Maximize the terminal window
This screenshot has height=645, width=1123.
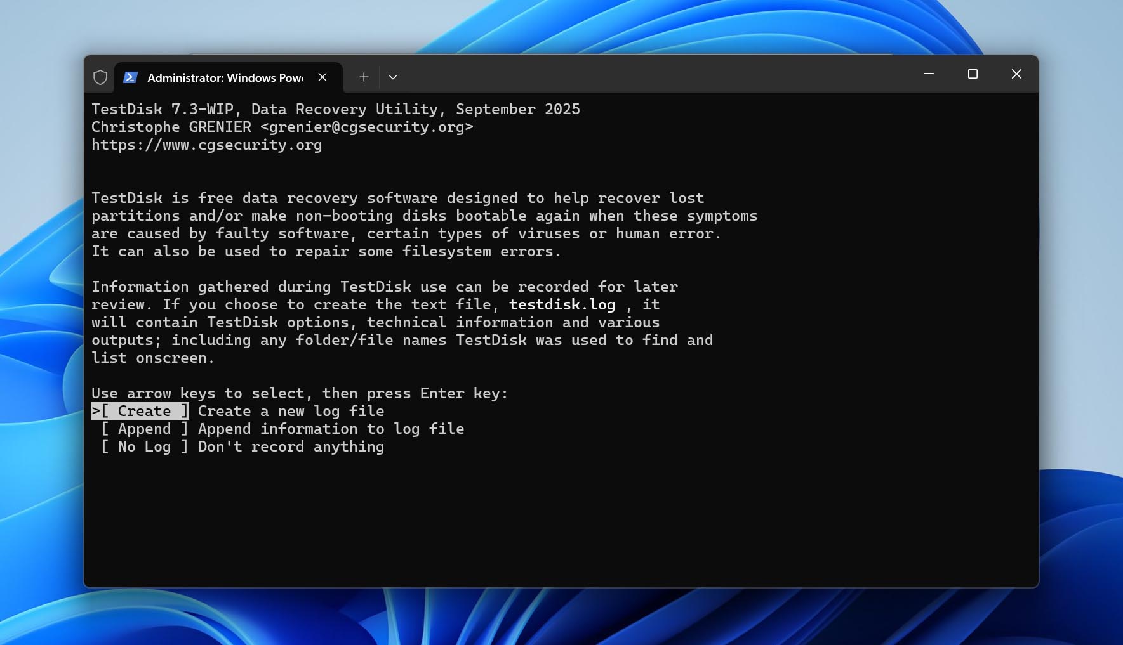pos(973,74)
